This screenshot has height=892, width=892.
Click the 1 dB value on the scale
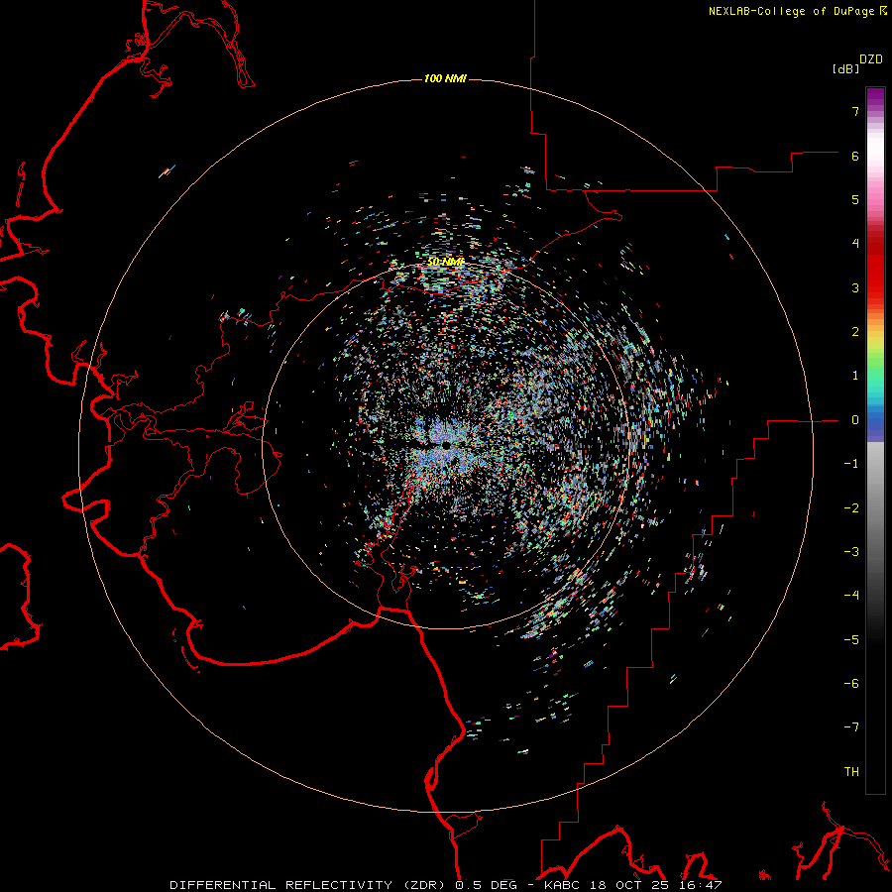855,376
